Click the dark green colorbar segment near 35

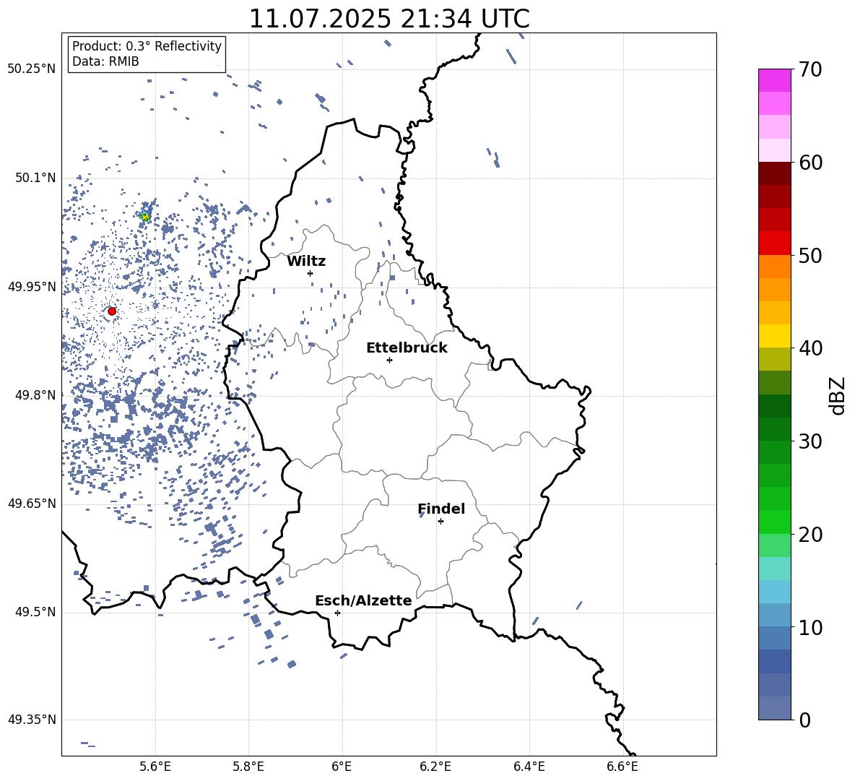coord(774,406)
